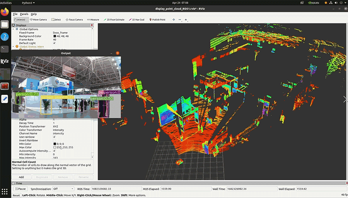Click the Add display button
This screenshot has height=198, width=348.
pyautogui.click(x=21, y=177)
